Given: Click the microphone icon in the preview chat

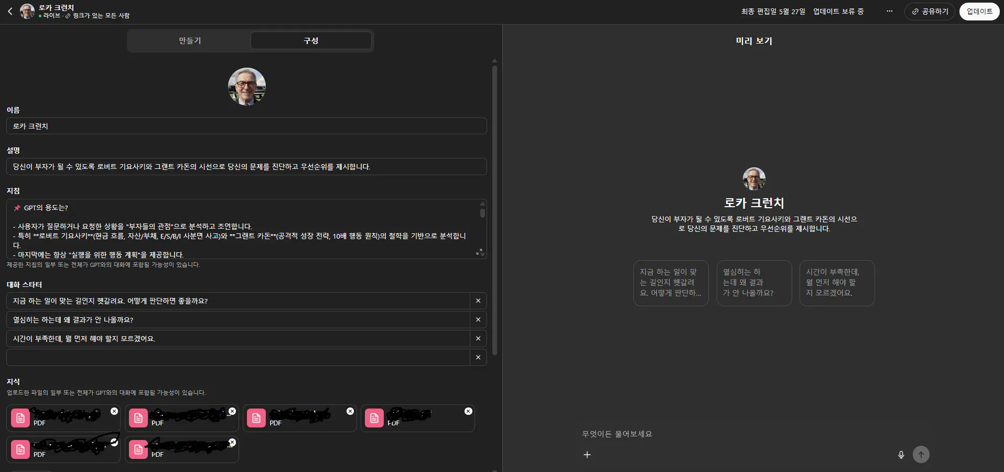Looking at the screenshot, I should click(x=901, y=455).
